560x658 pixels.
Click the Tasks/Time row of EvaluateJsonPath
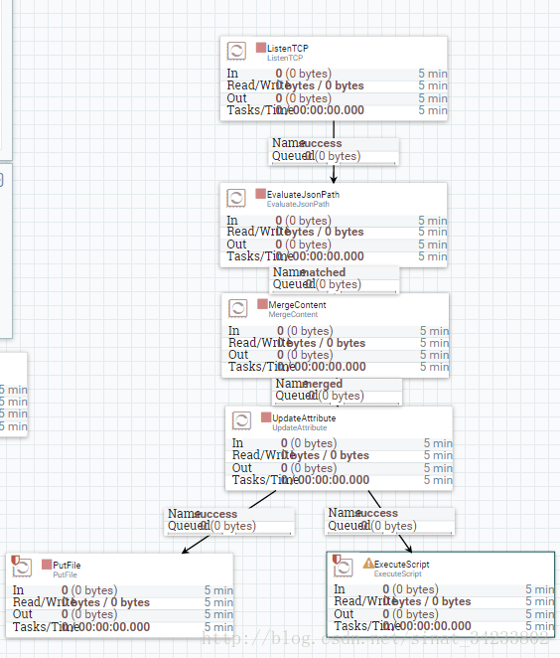point(334,256)
